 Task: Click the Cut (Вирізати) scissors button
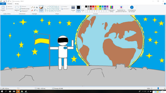coord(9,6)
